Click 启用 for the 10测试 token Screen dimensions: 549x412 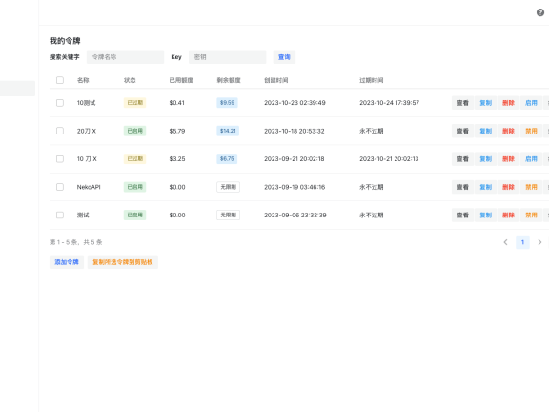point(531,103)
